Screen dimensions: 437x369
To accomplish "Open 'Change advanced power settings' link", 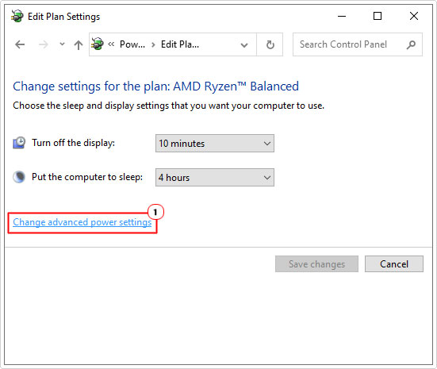I will [82, 222].
